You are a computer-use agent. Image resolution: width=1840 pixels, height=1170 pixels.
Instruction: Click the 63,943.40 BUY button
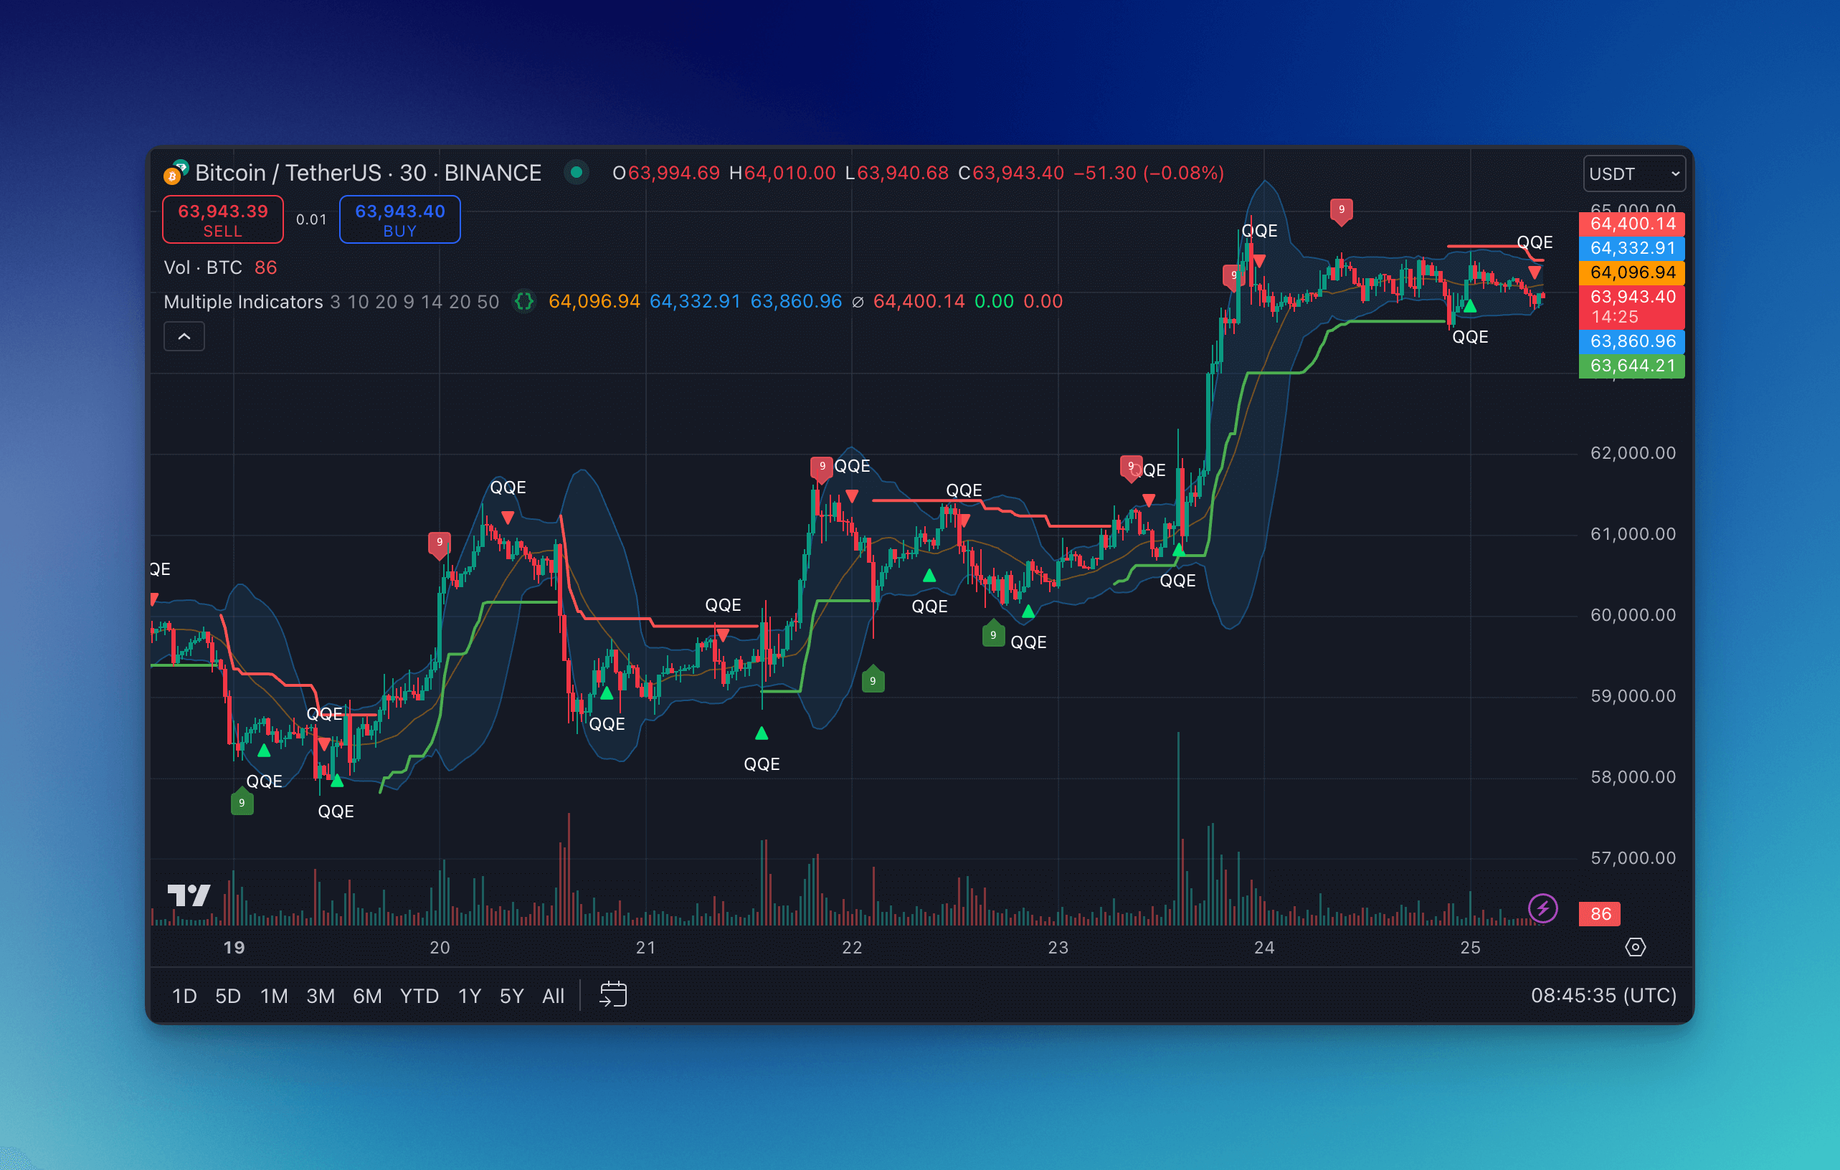tap(399, 220)
